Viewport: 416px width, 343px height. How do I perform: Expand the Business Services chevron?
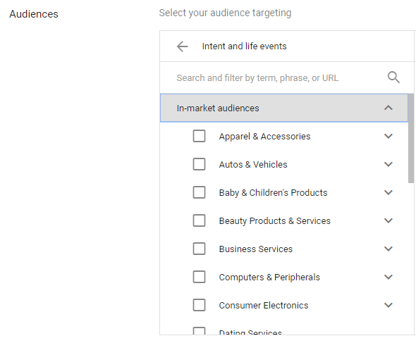(389, 249)
